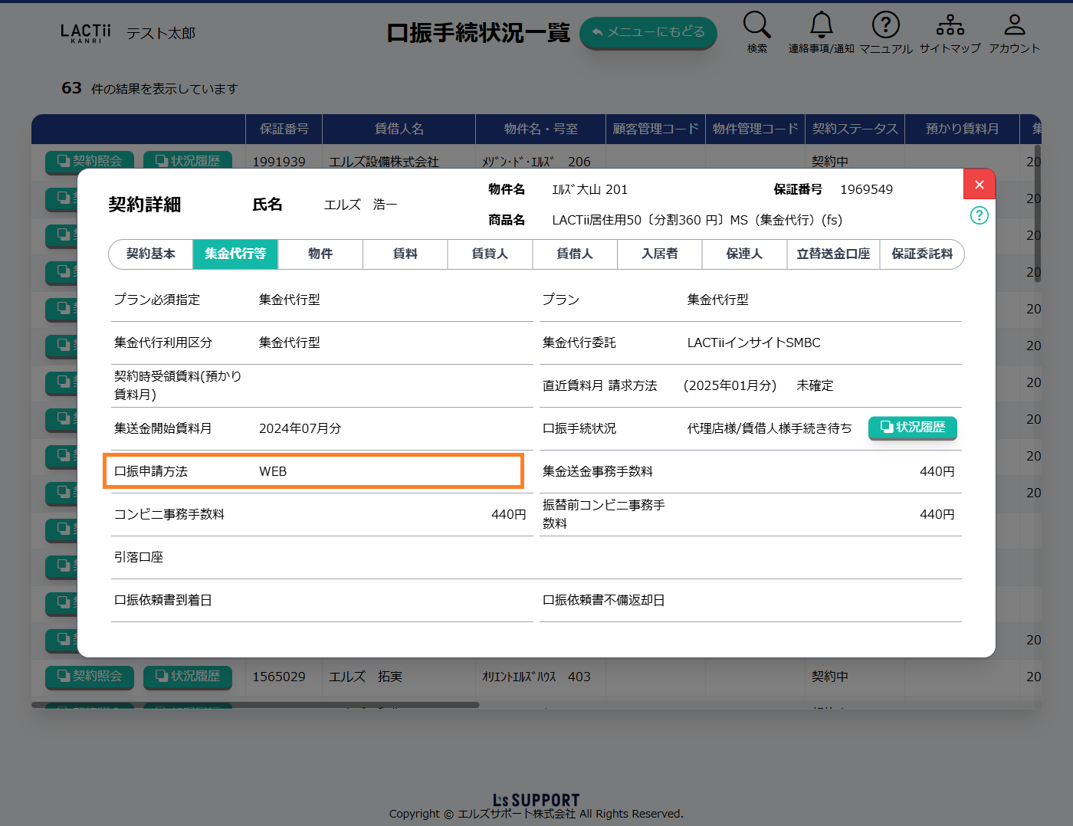Open the 賃貸人 tab
The width and height of the screenshot is (1073, 826).
[490, 254]
